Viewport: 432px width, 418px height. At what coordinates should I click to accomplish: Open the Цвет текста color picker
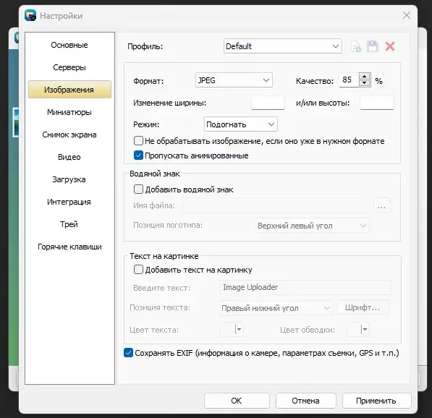click(232, 329)
